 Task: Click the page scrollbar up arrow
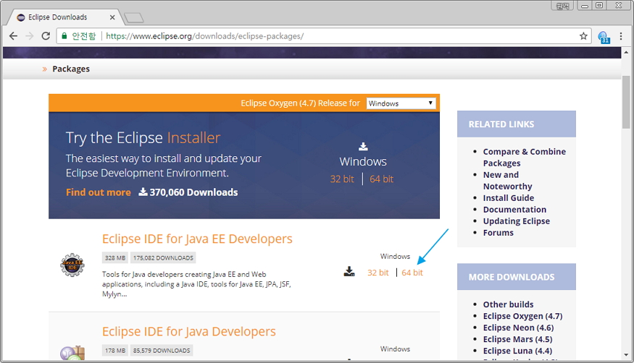(x=626, y=52)
